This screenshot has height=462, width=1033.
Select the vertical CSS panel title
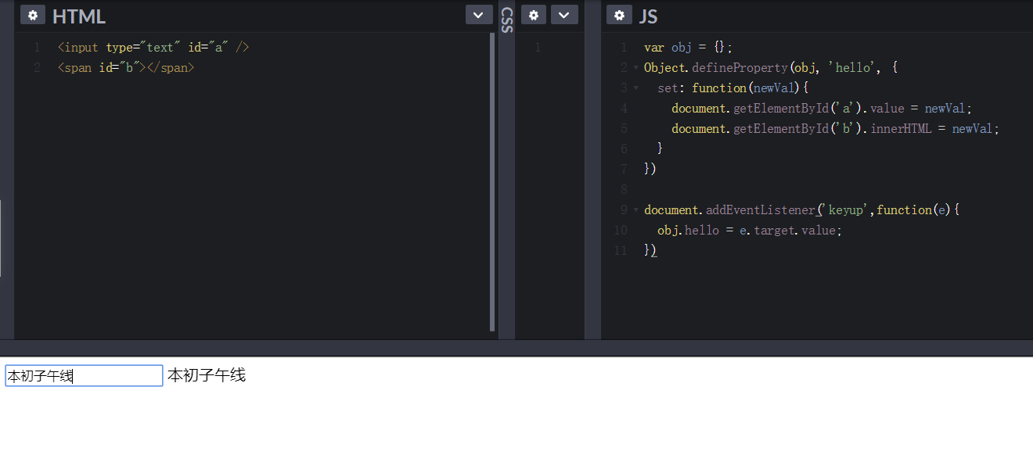point(506,20)
